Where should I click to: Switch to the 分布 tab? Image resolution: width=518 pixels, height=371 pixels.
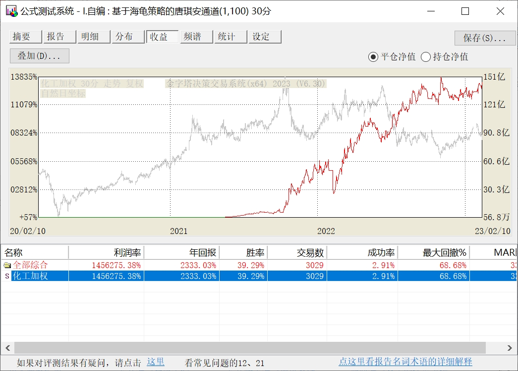(x=128, y=37)
